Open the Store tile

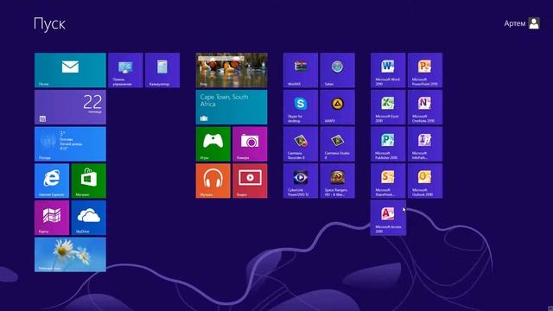[88, 181]
